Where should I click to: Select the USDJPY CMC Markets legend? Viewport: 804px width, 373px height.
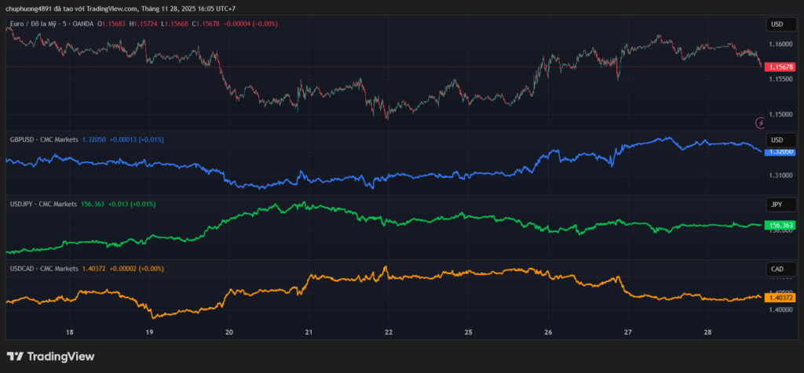click(x=42, y=204)
